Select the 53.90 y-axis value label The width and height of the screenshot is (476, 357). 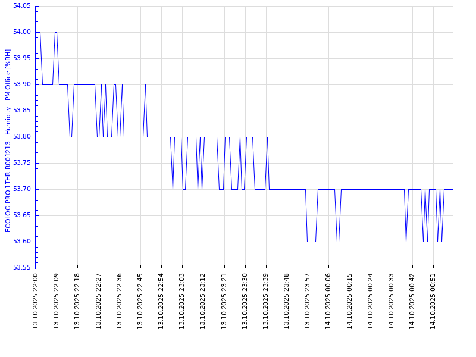tap(22, 84)
